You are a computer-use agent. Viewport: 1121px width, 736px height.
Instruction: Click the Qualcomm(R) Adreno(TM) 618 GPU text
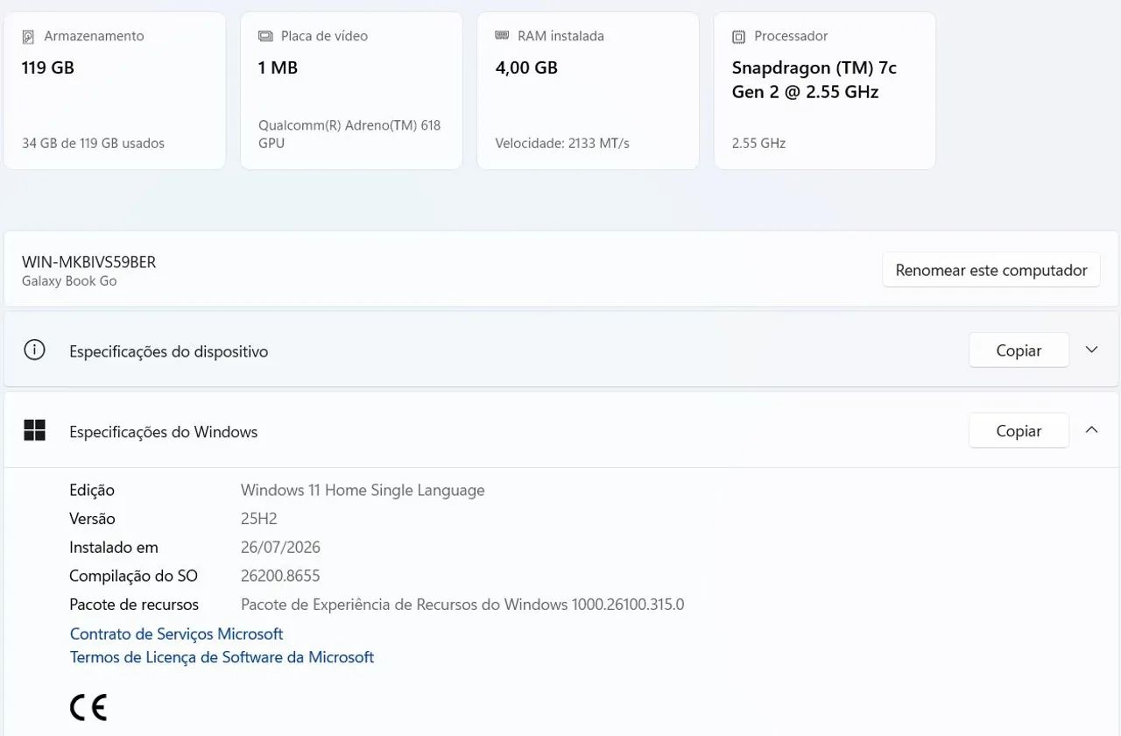(349, 134)
